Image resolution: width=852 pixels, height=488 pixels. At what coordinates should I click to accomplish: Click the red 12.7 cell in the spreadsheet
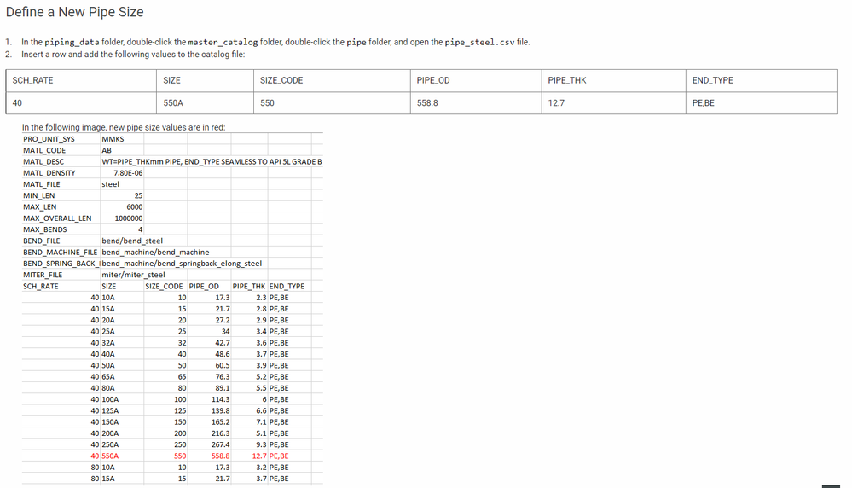[259, 456]
